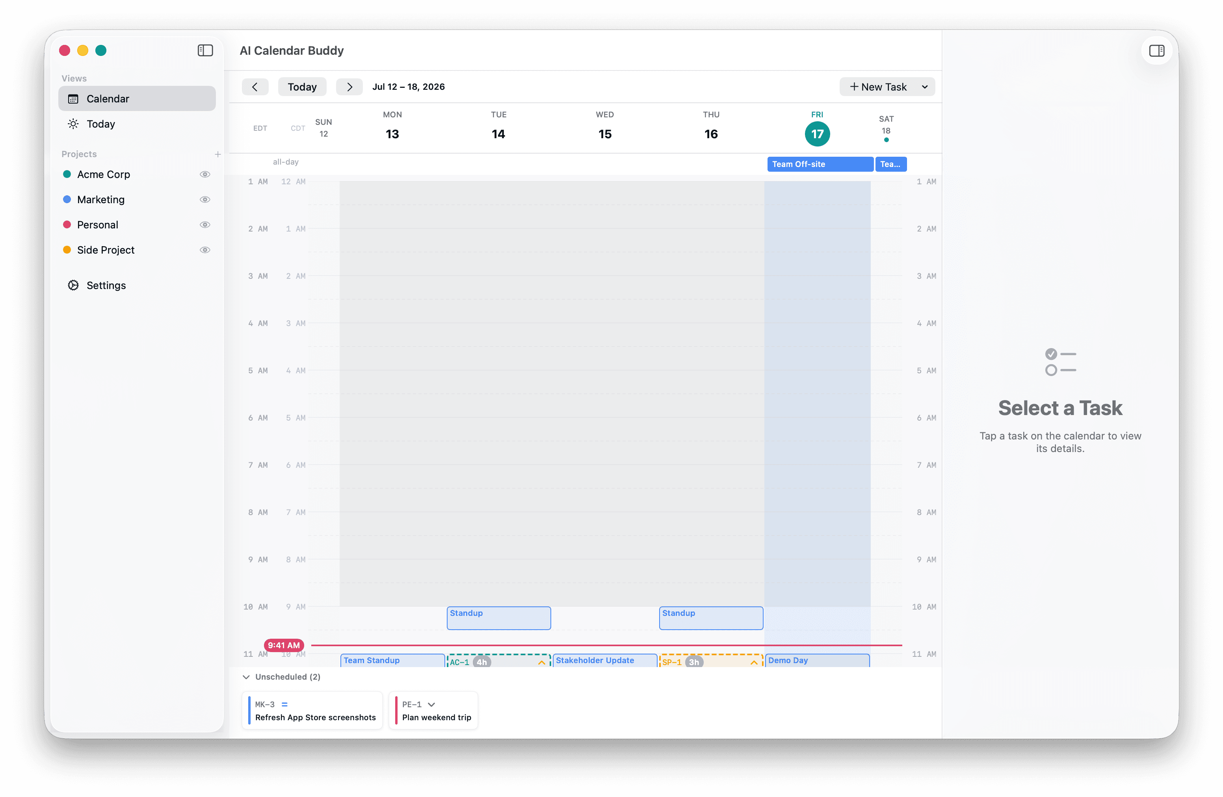Image resolution: width=1223 pixels, height=797 pixels.
Task: Toggle visibility of Acme Corp project
Action: tap(205, 174)
